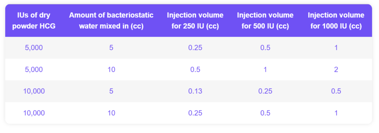Select water amount 10 in the last row
This screenshot has height=133, width=379.
[x=111, y=113]
